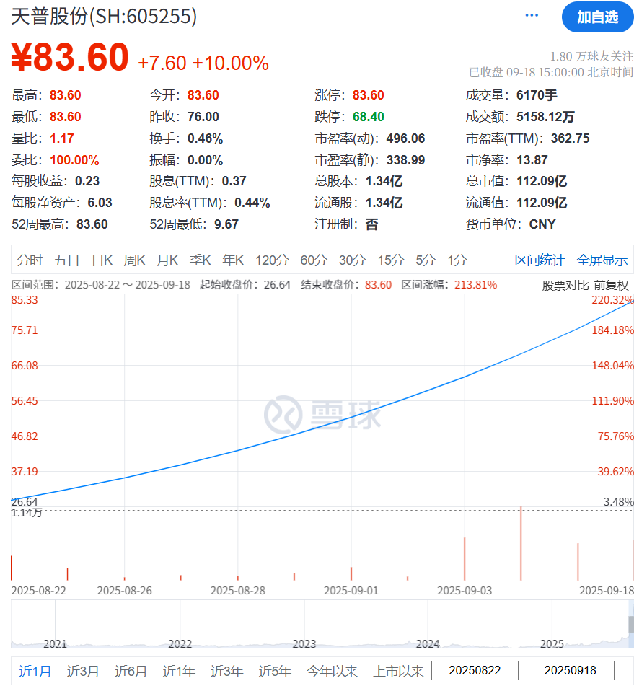Click the tallest volume bar in chart
Viewport: 634px width, 686px height.
point(521,544)
